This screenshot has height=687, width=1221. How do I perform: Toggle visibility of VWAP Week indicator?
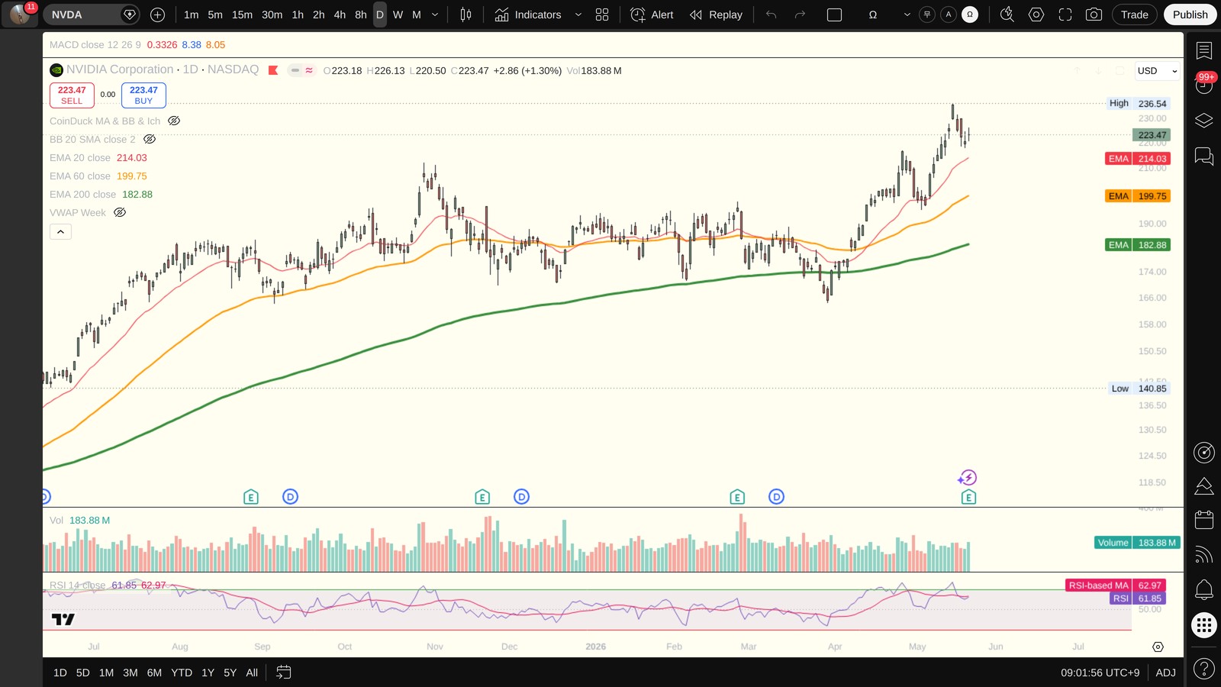120,212
